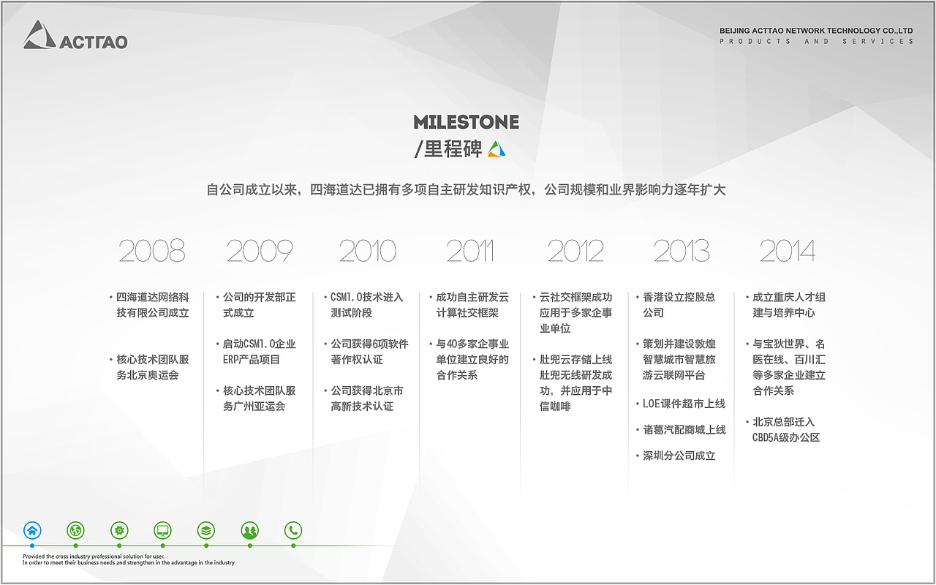Open the stacked layers navigation icon
The height and width of the screenshot is (585, 936).
coord(206,531)
